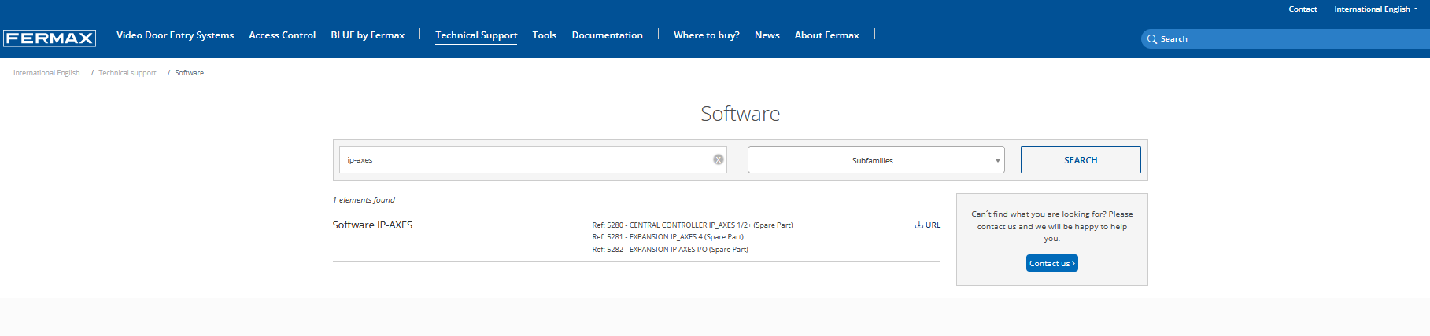The height and width of the screenshot is (336, 1430).
Task: Click the International English breadcrumb
Action: click(x=46, y=73)
